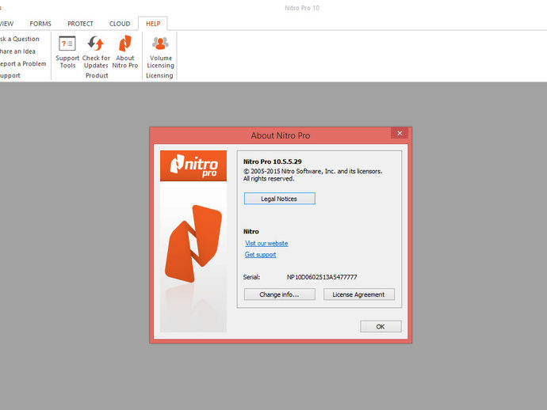Open the partially visible VIEW tab
Image resolution: width=547 pixels, height=410 pixels.
pyautogui.click(x=6, y=24)
